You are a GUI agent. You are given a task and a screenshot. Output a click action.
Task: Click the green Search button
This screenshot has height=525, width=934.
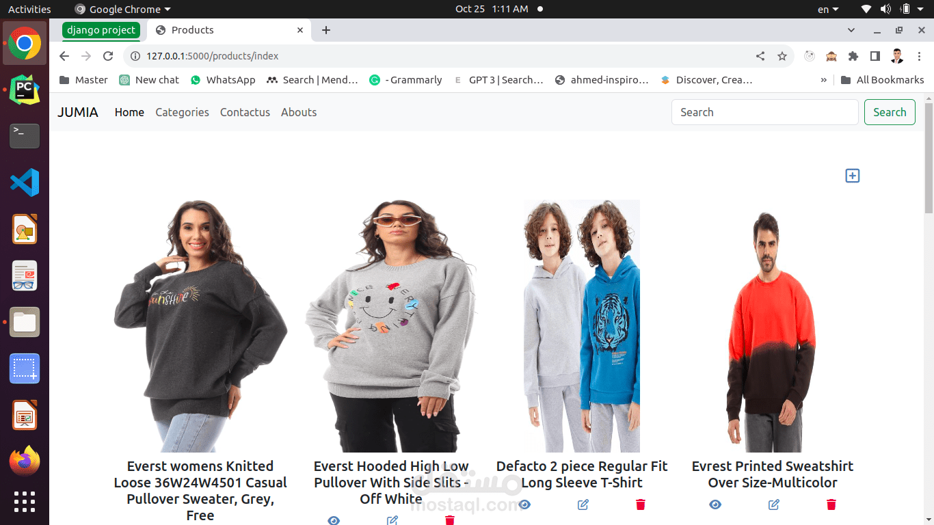(x=890, y=112)
